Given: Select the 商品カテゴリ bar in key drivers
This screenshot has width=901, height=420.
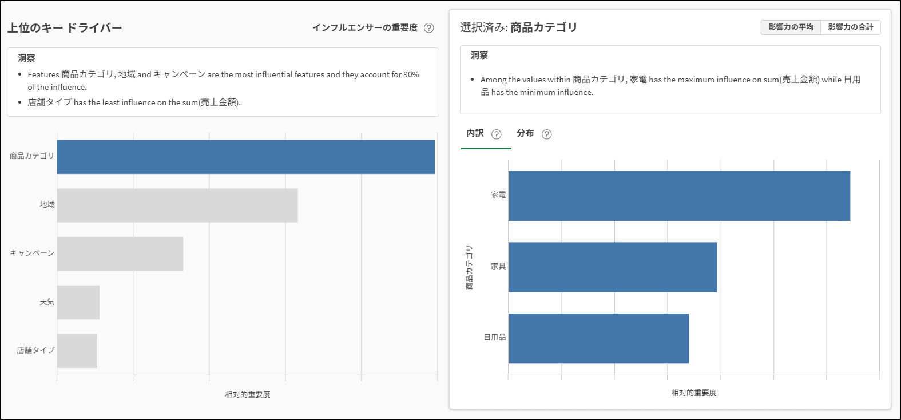Looking at the screenshot, I should point(245,157).
